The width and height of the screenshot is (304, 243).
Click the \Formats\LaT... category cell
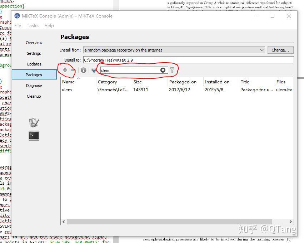tap(113, 90)
